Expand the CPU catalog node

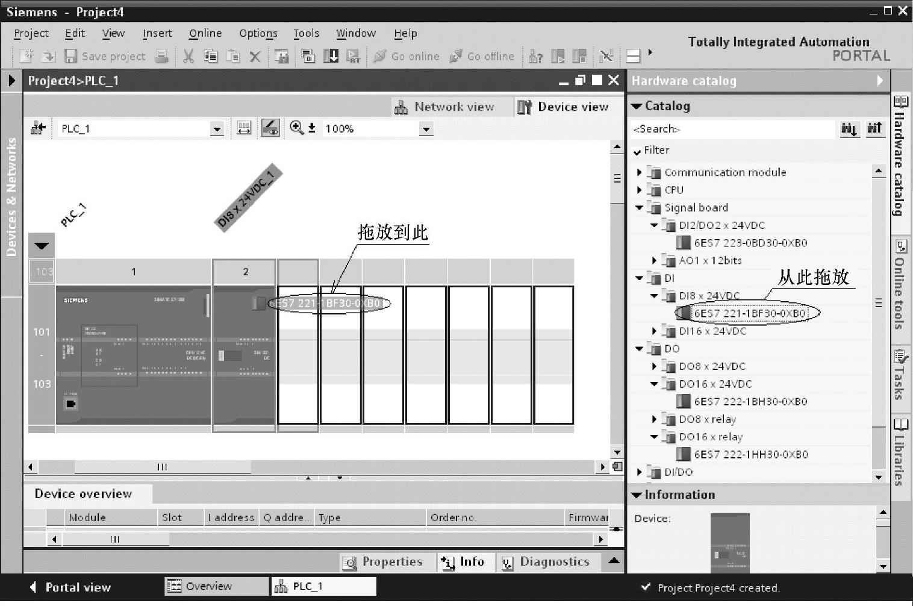click(640, 190)
